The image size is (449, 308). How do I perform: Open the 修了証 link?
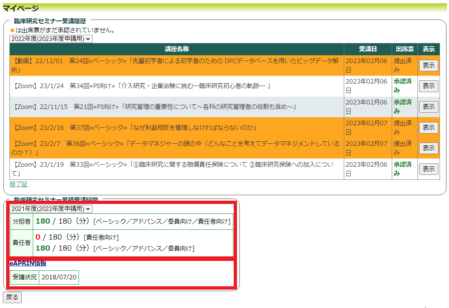(x=18, y=184)
